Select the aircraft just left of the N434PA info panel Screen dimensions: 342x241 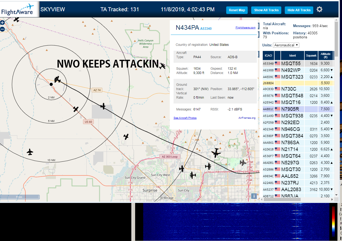pyautogui.click(x=162, y=66)
